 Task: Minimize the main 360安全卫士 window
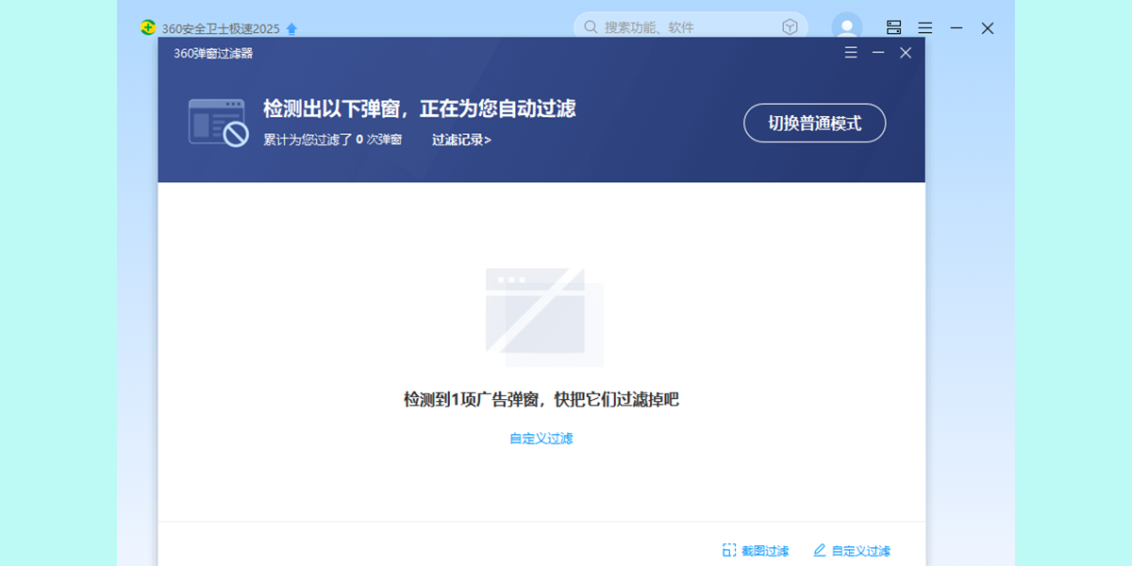[x=957, y=28]
